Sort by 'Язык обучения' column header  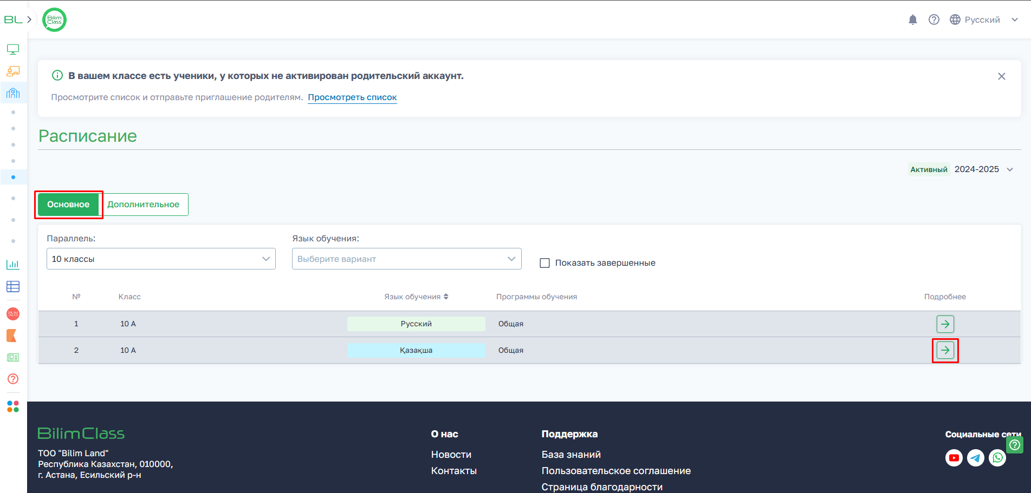click(416, 297)
